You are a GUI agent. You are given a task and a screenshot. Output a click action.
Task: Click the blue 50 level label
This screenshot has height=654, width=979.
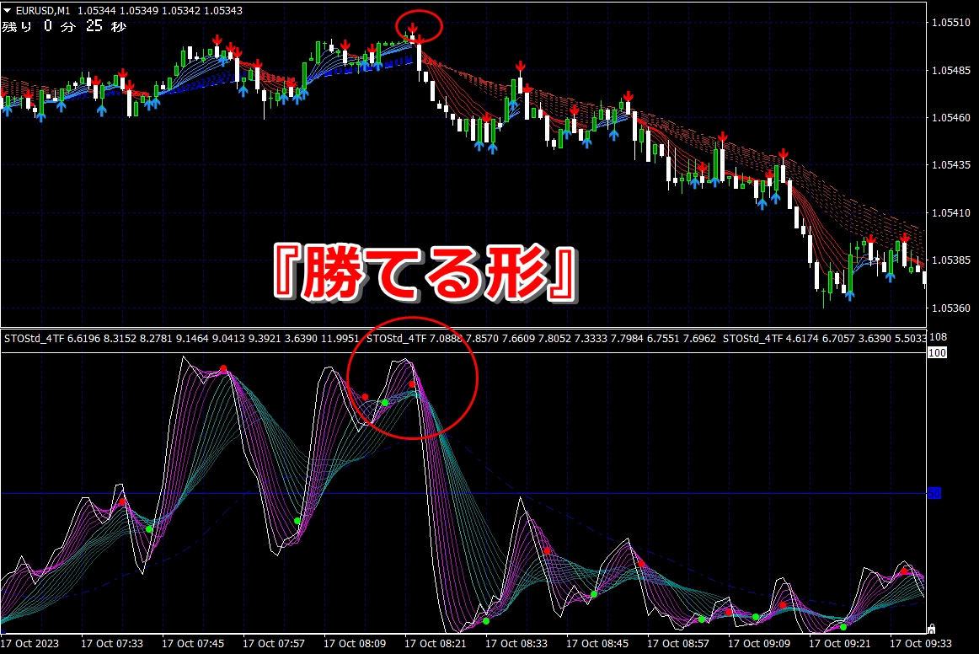point(934,494)
